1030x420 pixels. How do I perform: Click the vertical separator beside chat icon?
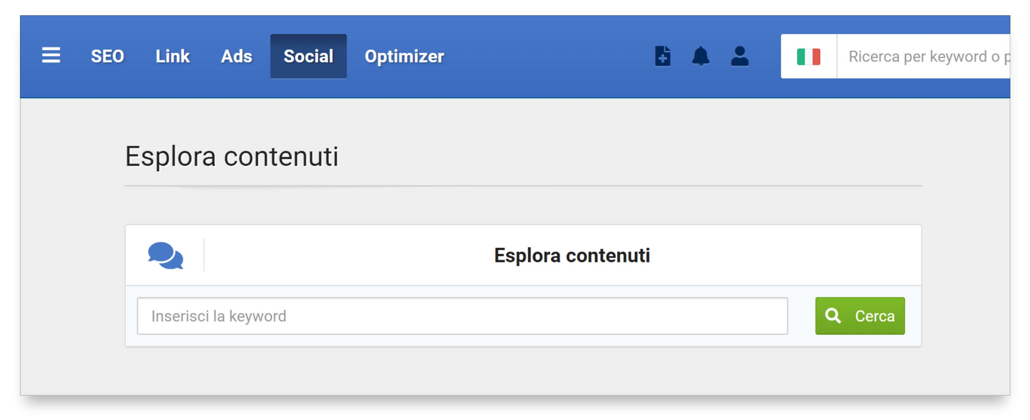204,255
